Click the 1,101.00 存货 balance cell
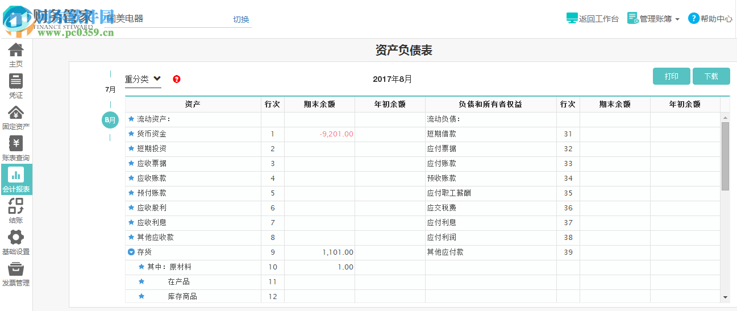The height and width of the screenshot is (311, 737). click(x=319, y=252)
